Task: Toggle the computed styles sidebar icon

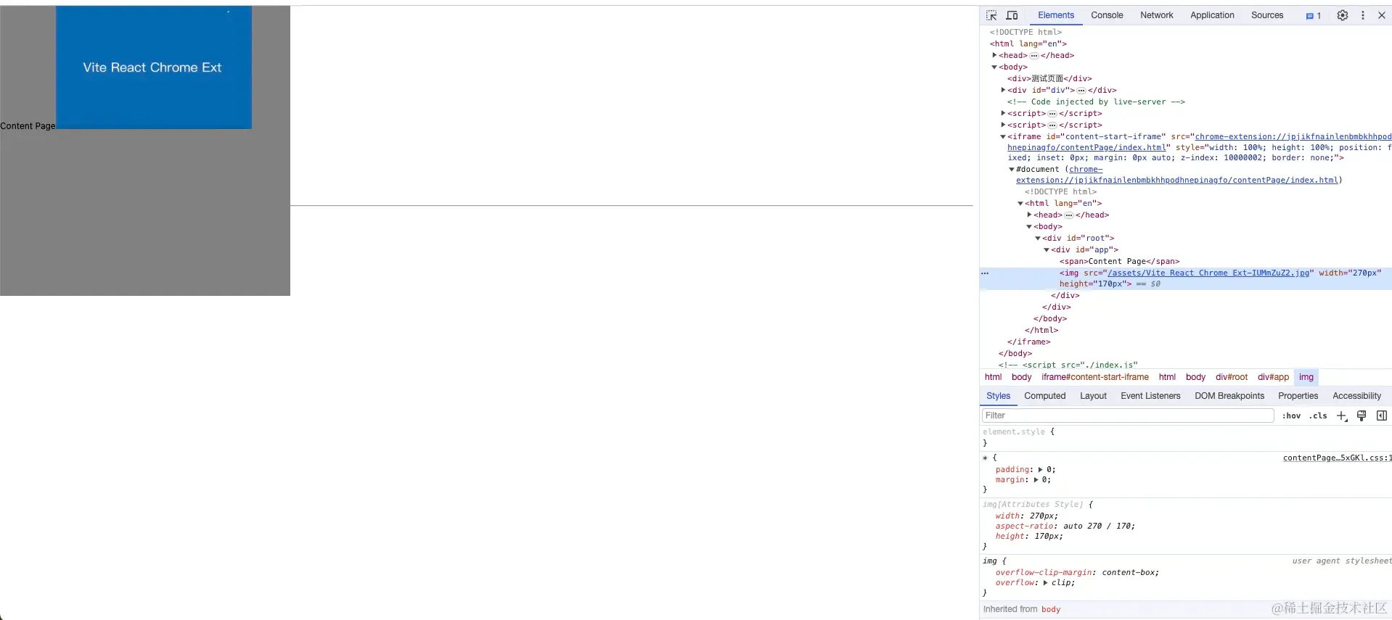Action: [1382, 416]
